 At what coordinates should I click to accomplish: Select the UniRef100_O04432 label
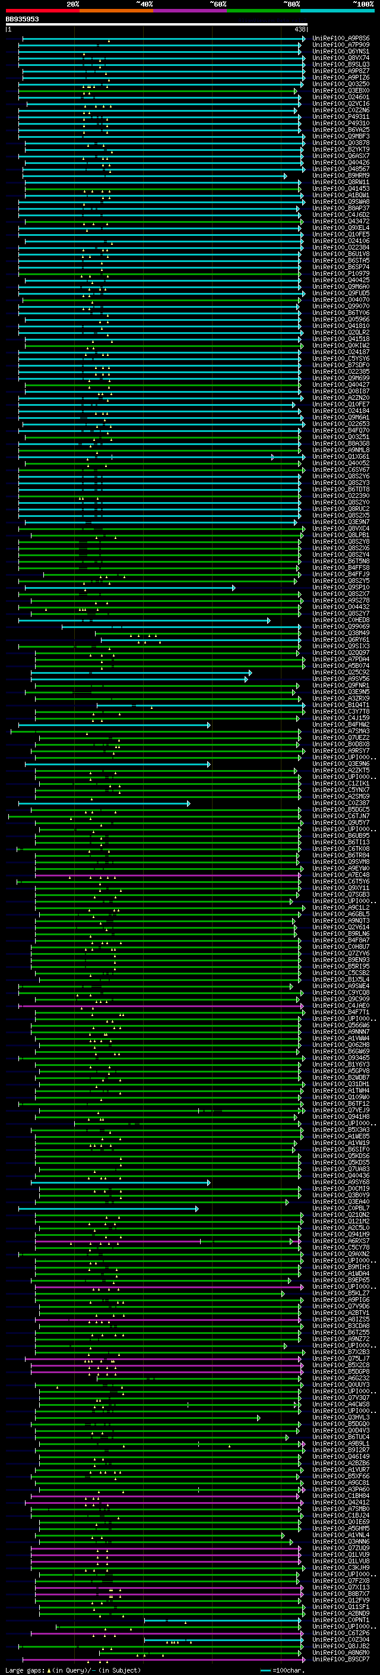(340, 607)
